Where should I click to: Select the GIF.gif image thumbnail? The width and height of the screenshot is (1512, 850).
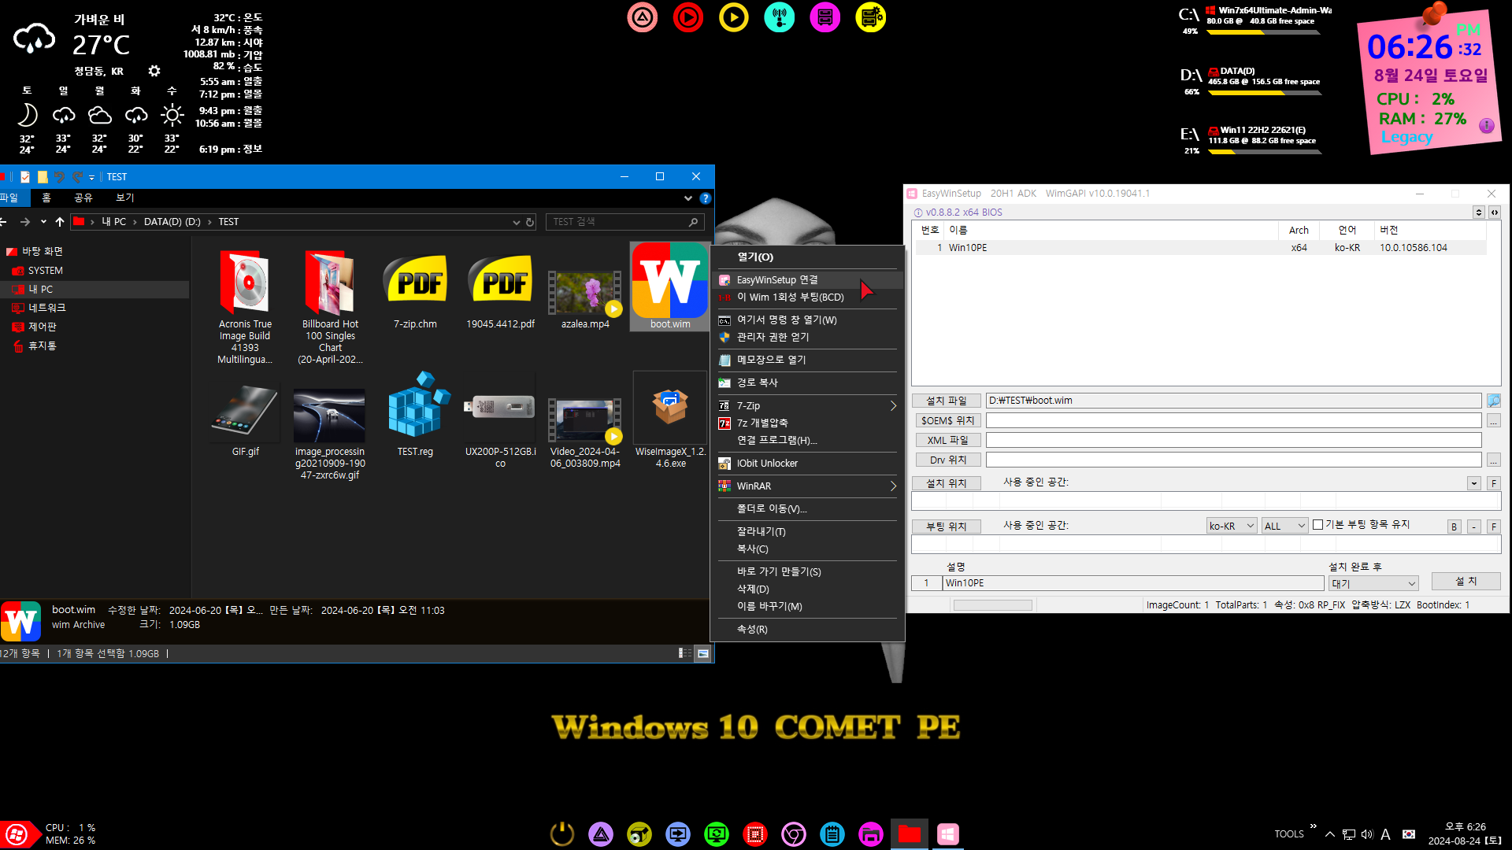coord(245,409)
